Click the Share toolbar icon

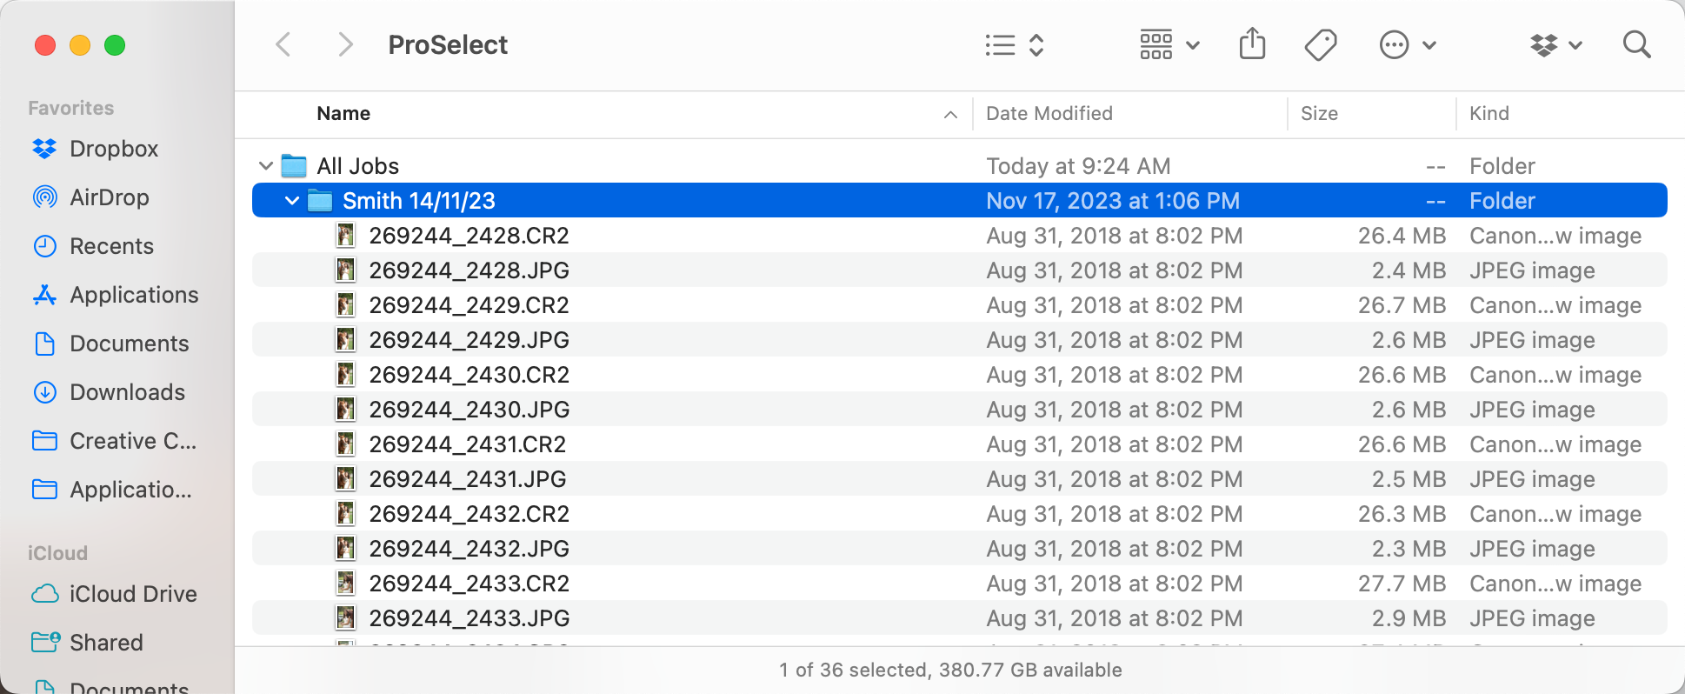pyautogui.click(x=1252, y=43)
